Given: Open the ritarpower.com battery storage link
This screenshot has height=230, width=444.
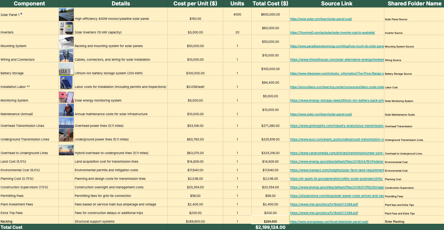Looking at the screenshot, I should [x=337, y=73].
